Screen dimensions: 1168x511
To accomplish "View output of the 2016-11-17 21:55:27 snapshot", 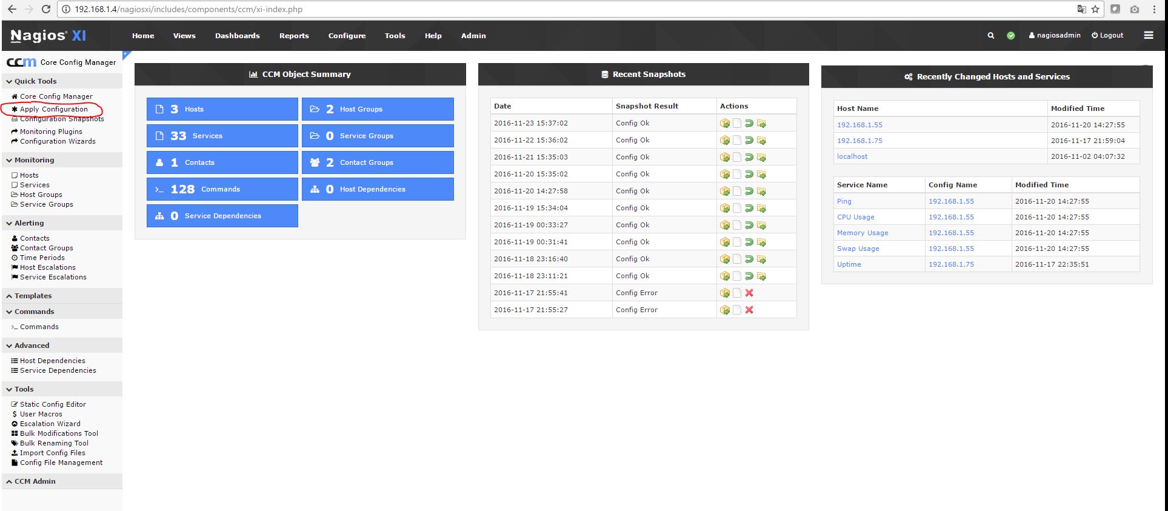I will [737, 310].
